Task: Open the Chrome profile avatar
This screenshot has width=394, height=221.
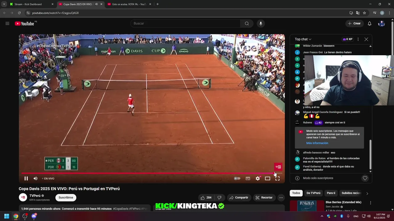Action: point(382,13)
